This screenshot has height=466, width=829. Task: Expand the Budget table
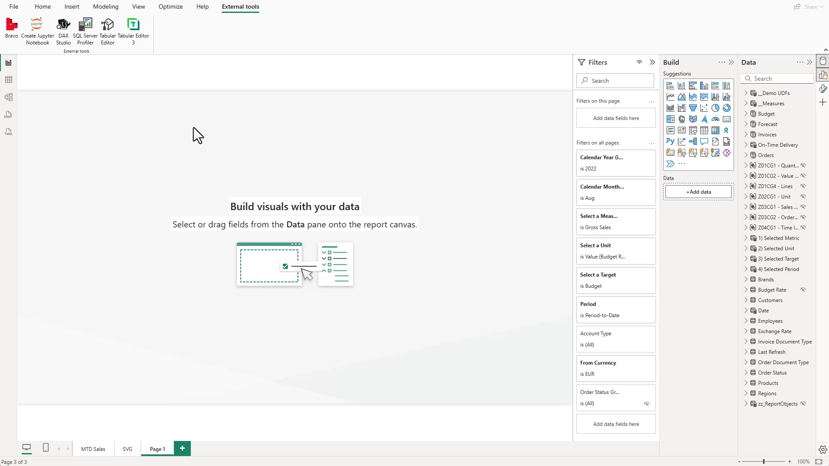coord(746,114)
